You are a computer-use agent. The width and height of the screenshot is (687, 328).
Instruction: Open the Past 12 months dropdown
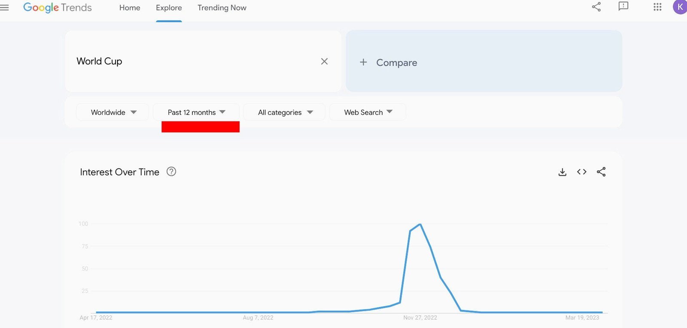point(196,112)
